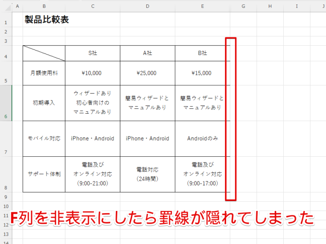Select the S社 header cell
The height and width of the screenshot is (244, 326).
click(93, 53)
